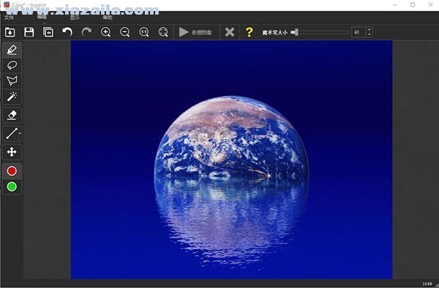Open the 编辑 (Edit) menu
439x288 pixels.
42,18
